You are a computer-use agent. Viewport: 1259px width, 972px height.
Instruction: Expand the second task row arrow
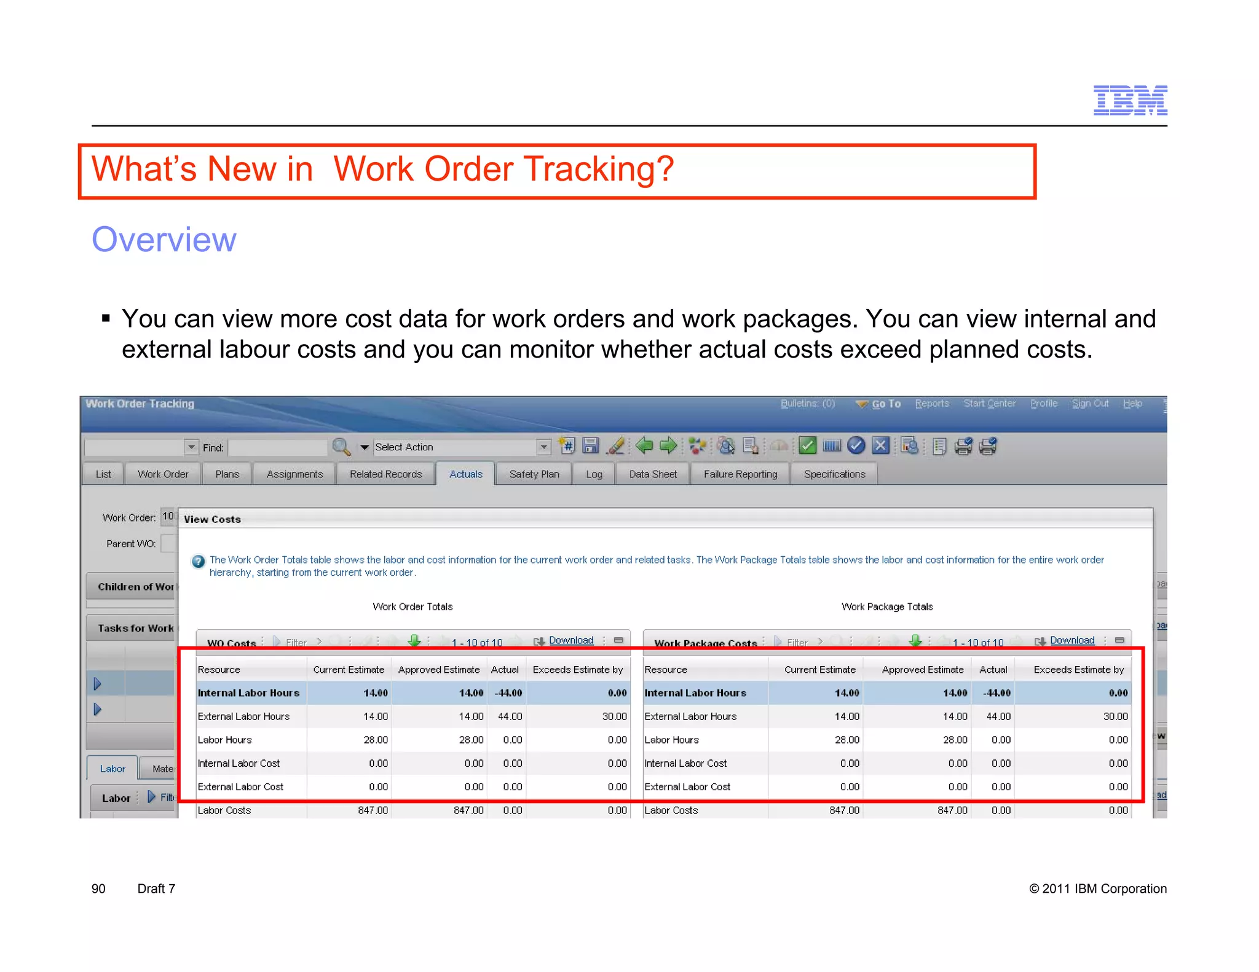point(97,710)
